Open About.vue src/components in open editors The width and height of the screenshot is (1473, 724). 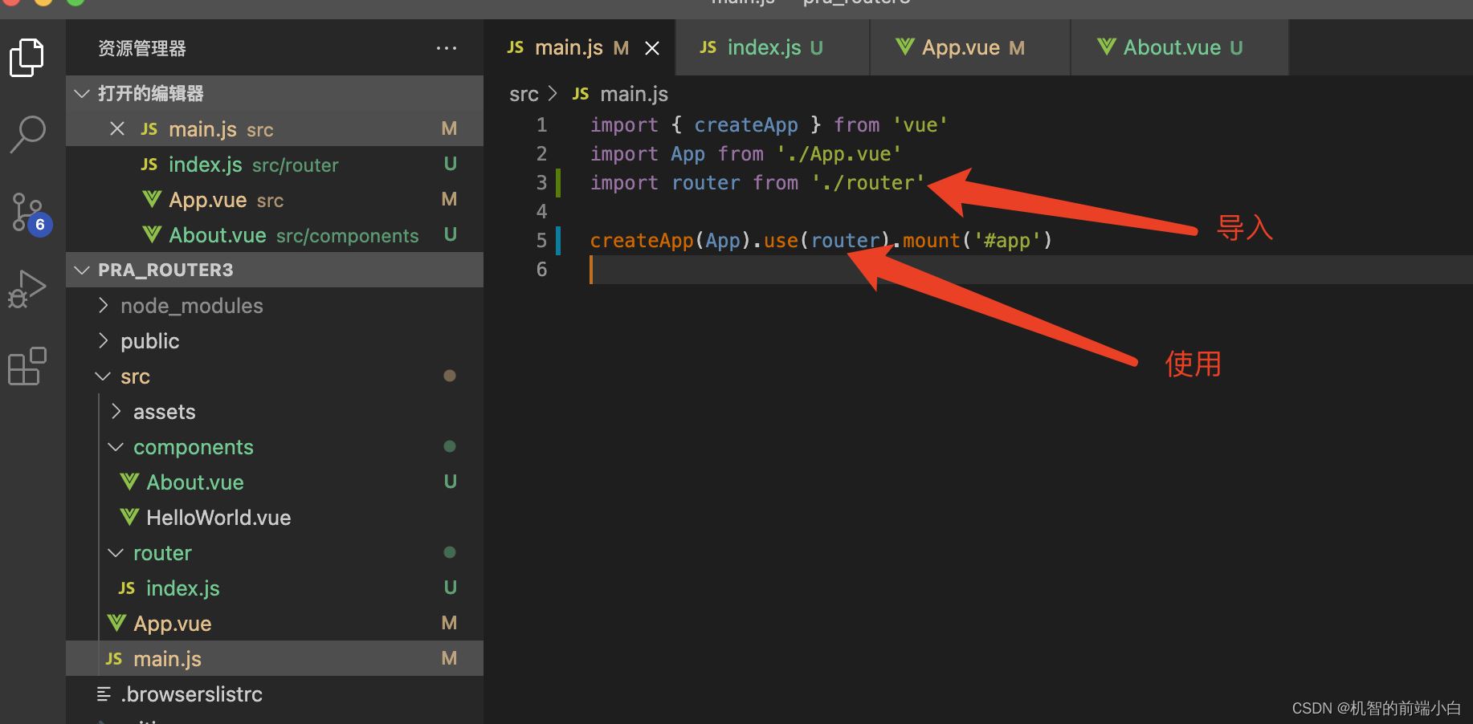pyautogui.click(x=275, y=235)
